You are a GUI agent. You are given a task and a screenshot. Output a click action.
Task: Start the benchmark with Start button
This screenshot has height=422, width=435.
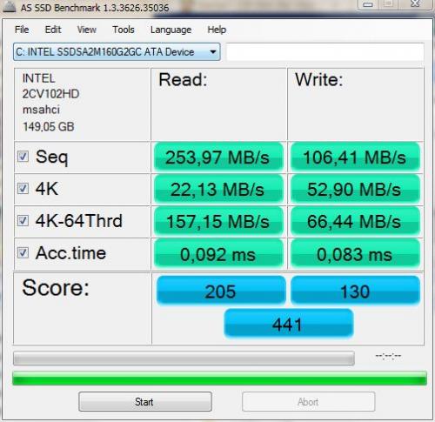145,402
